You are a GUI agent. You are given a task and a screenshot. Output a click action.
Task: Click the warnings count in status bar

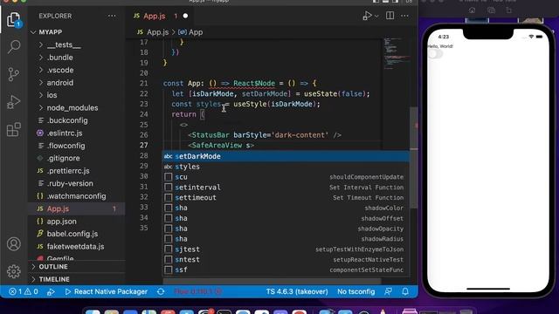[31, 291]
